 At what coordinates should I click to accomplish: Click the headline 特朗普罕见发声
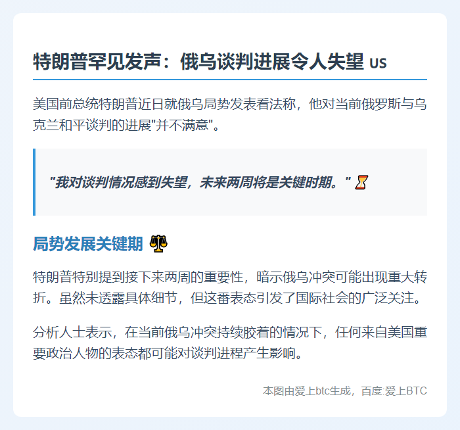coord(97,62)
